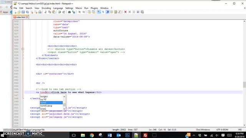Open the Edit menu
246x138 pixels.
pos(22,8)
